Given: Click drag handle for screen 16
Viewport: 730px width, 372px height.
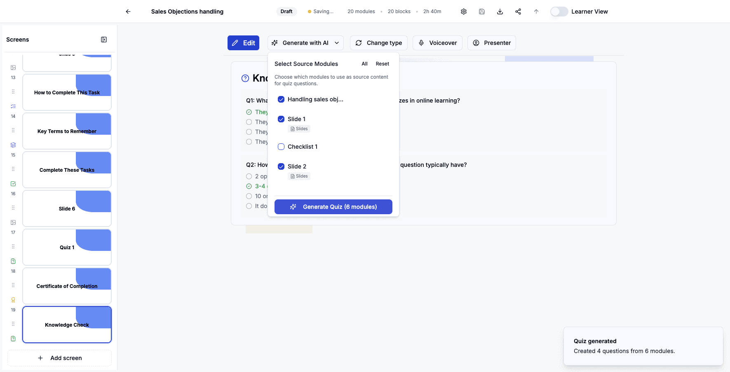Looking at the screenshot, I should click(x=13, y=208).
